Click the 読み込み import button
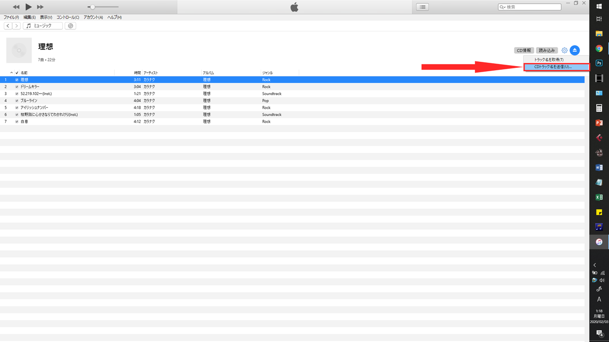This screenshot has width=609, height=342. [547, 50]
